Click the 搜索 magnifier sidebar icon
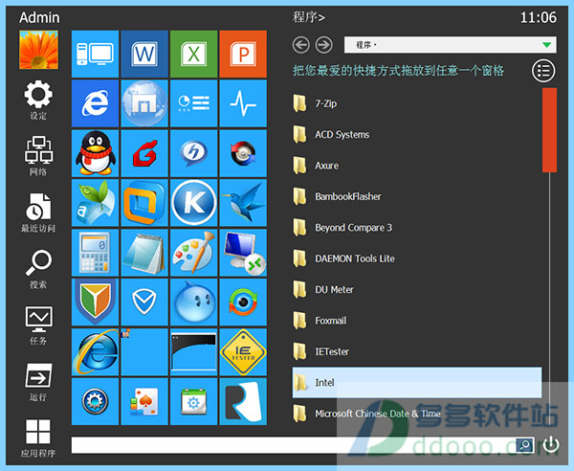The image size is (574, 471). click(38, 269)
